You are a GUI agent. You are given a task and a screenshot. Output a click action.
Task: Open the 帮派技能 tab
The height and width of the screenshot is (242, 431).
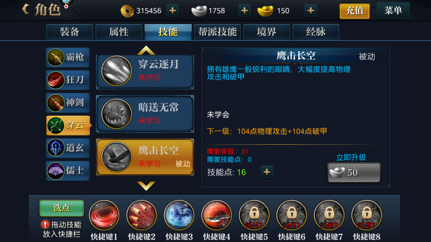[217, 32]
